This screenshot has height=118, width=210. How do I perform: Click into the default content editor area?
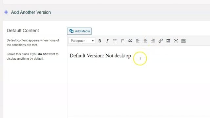coord(138,82)
